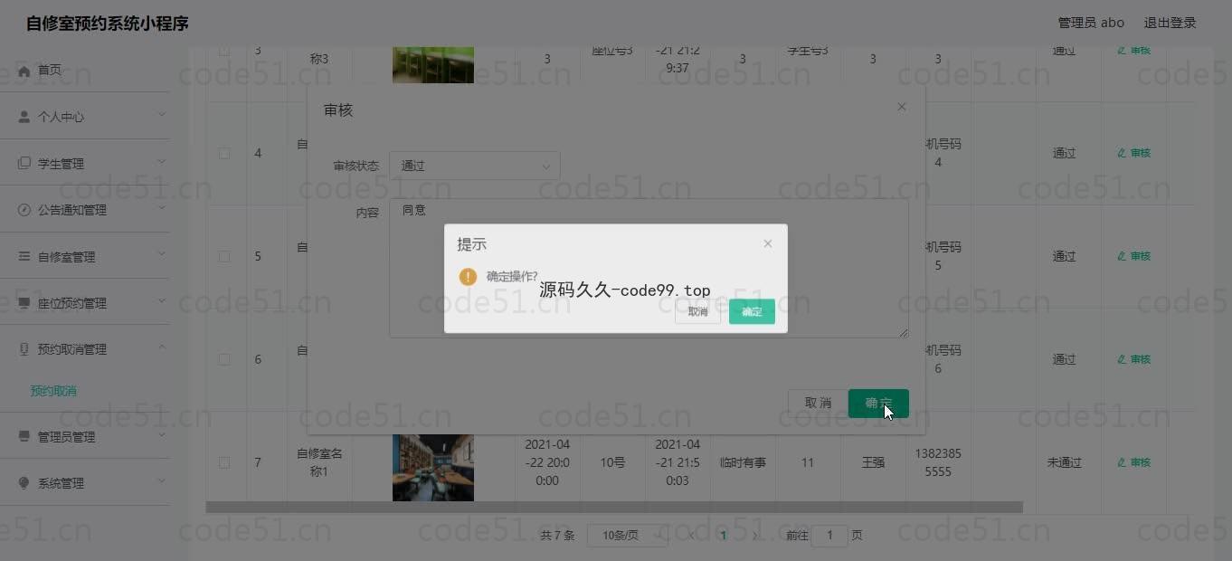Screen dimensions: 1232x561
Task: Click the 未通过 status in row 7
Action: point(1065,462)
